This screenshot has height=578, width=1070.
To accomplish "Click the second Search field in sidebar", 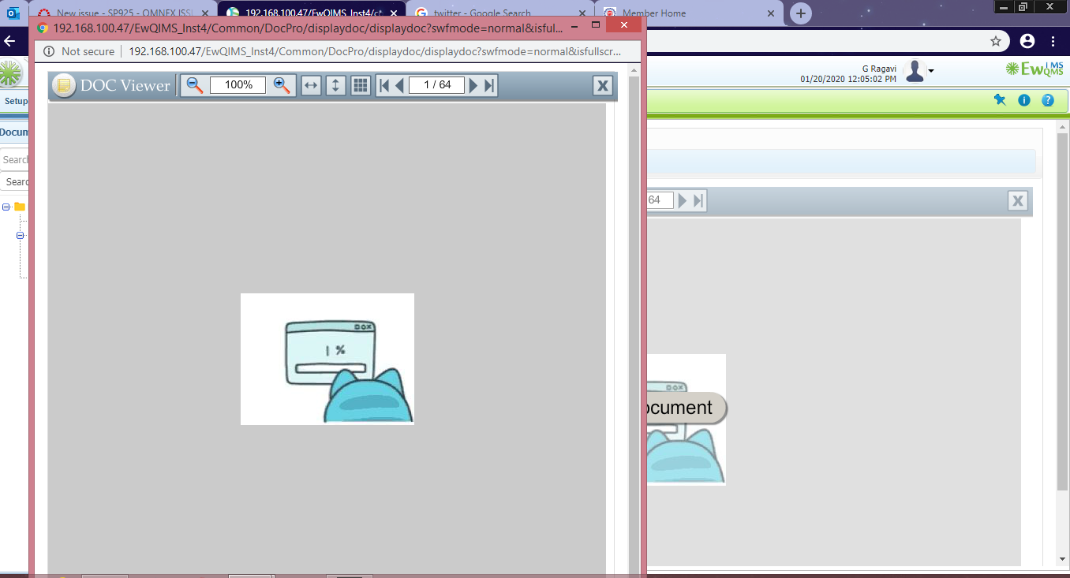I will pos(16,181).
